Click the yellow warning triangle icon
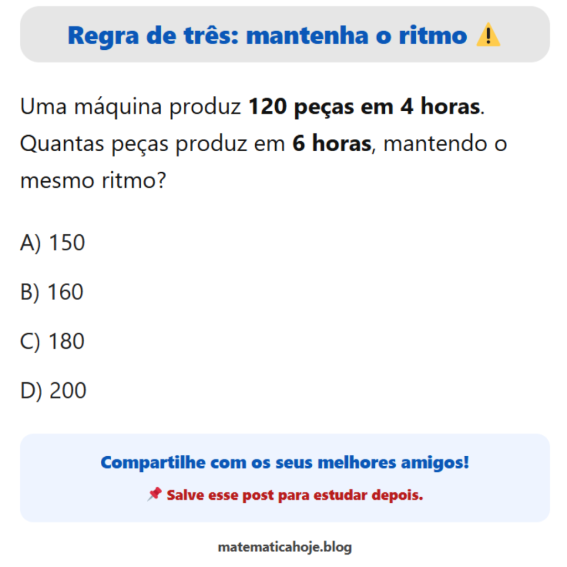 coord(488,36)
